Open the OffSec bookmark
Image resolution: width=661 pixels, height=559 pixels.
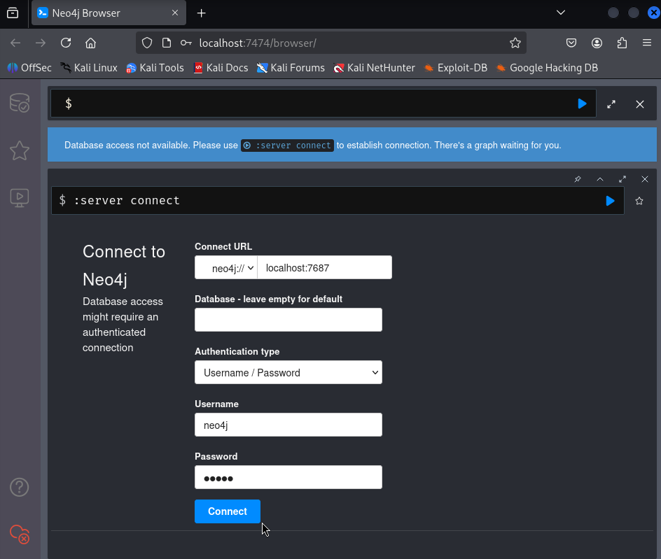coord(29,68)
